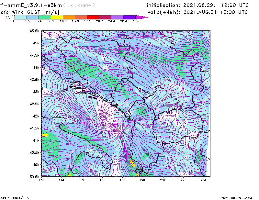The width and height of the screenshot is (259, 200).
Task: Click the violet 28.4–32.6 legend swatch
Action: click(129, 17)
